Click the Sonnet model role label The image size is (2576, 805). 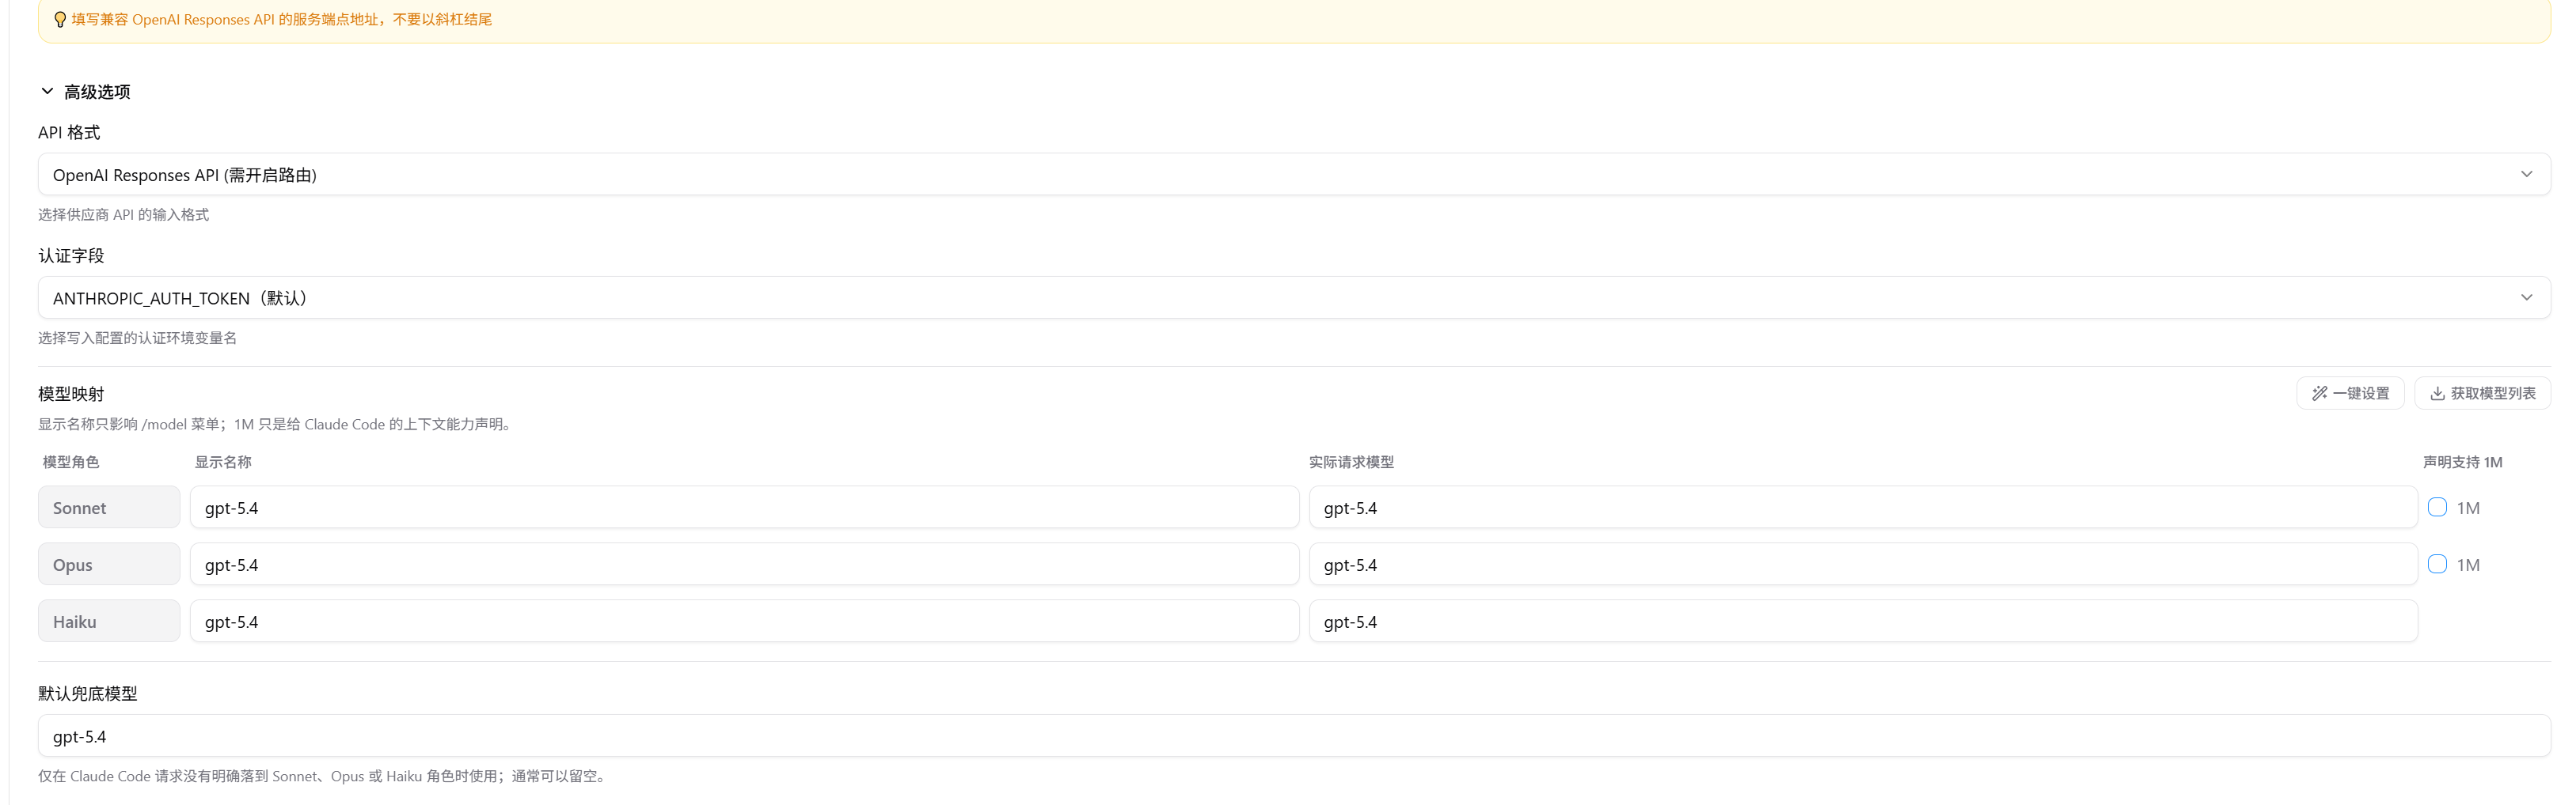[109, 508]
